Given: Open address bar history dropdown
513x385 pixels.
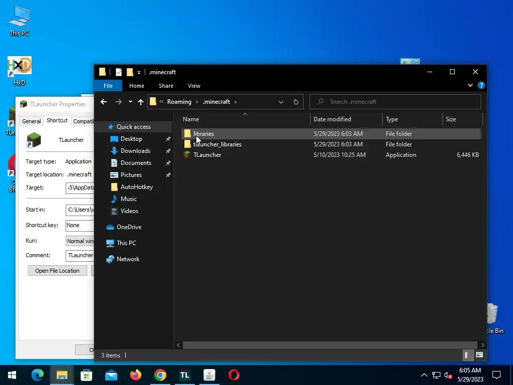Looking at the screenshot, I should [x=281, y=102].
